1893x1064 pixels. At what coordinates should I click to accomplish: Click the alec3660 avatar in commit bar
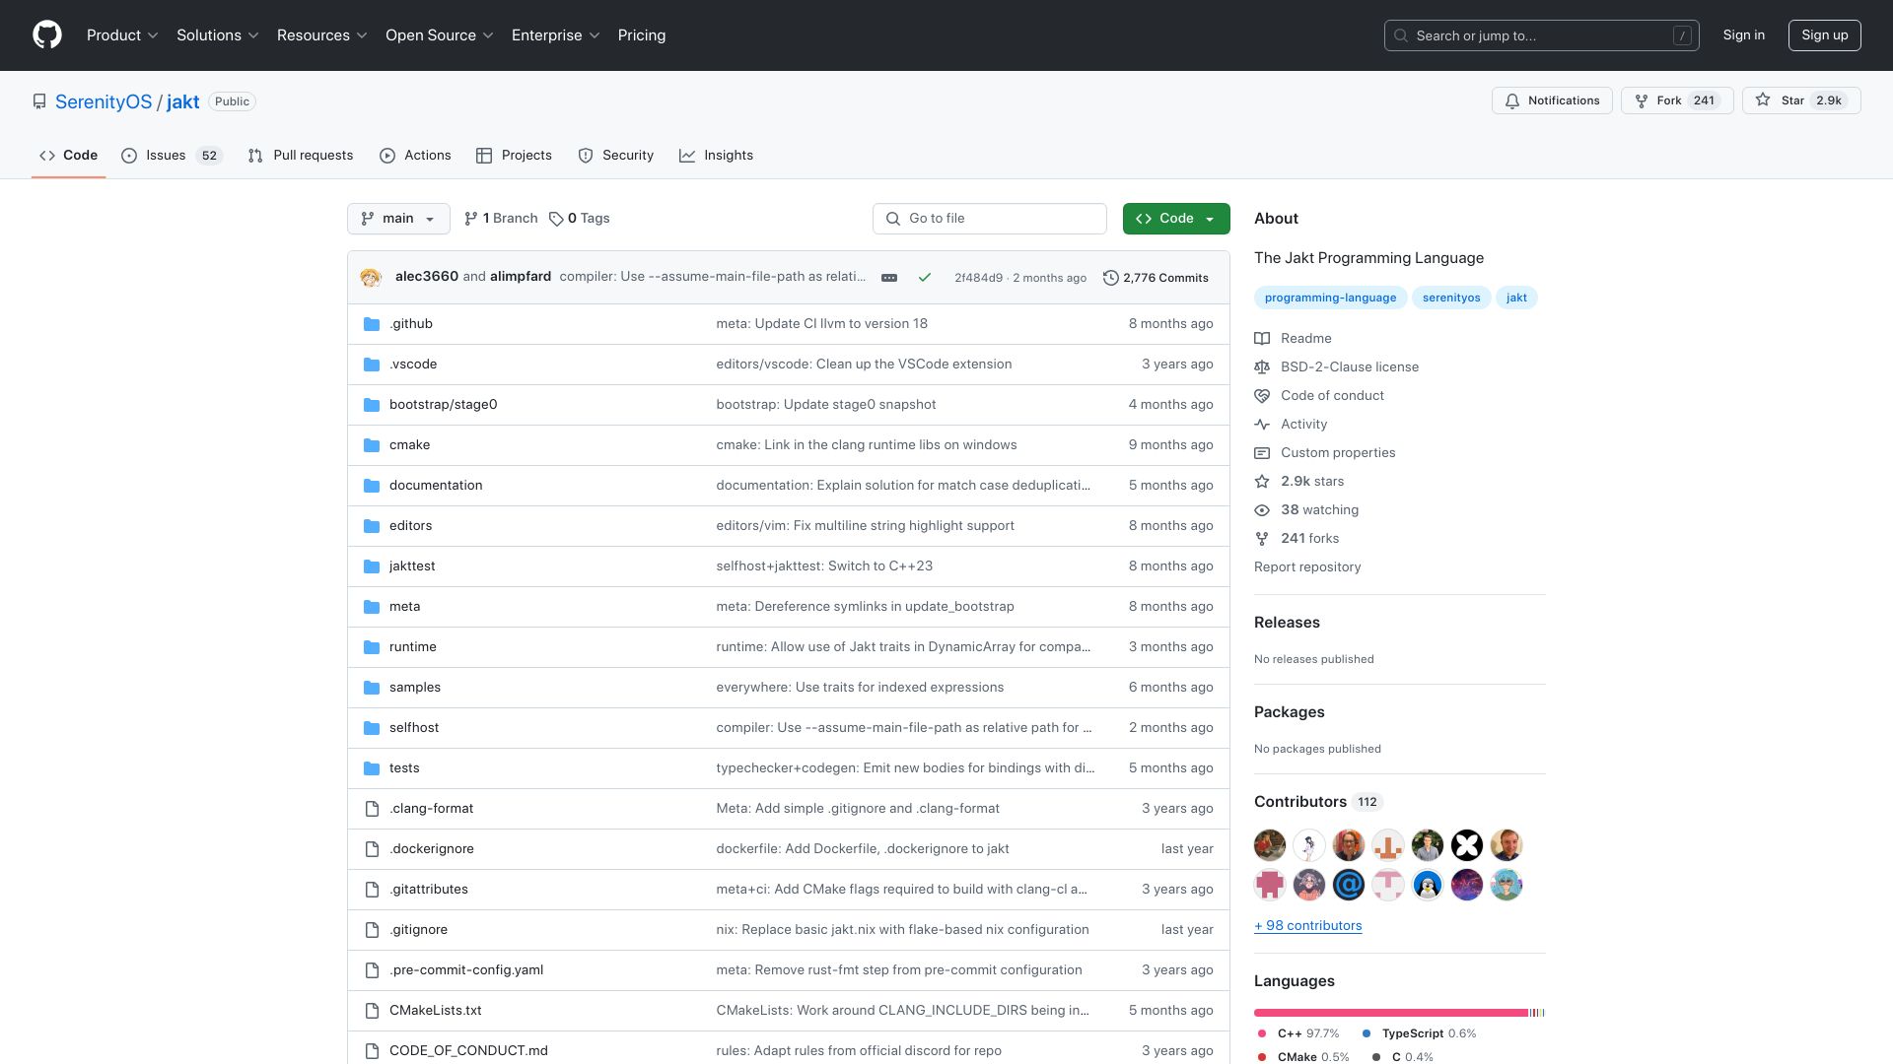[x=371, y=278]
